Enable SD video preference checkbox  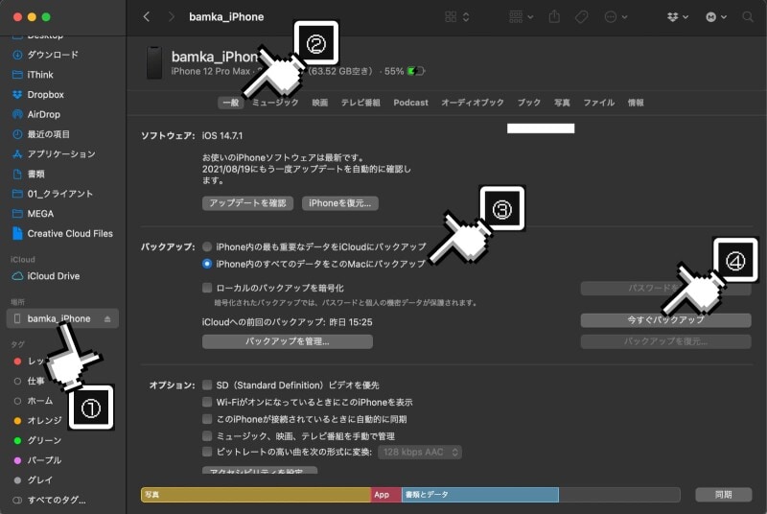coord(207,385)
